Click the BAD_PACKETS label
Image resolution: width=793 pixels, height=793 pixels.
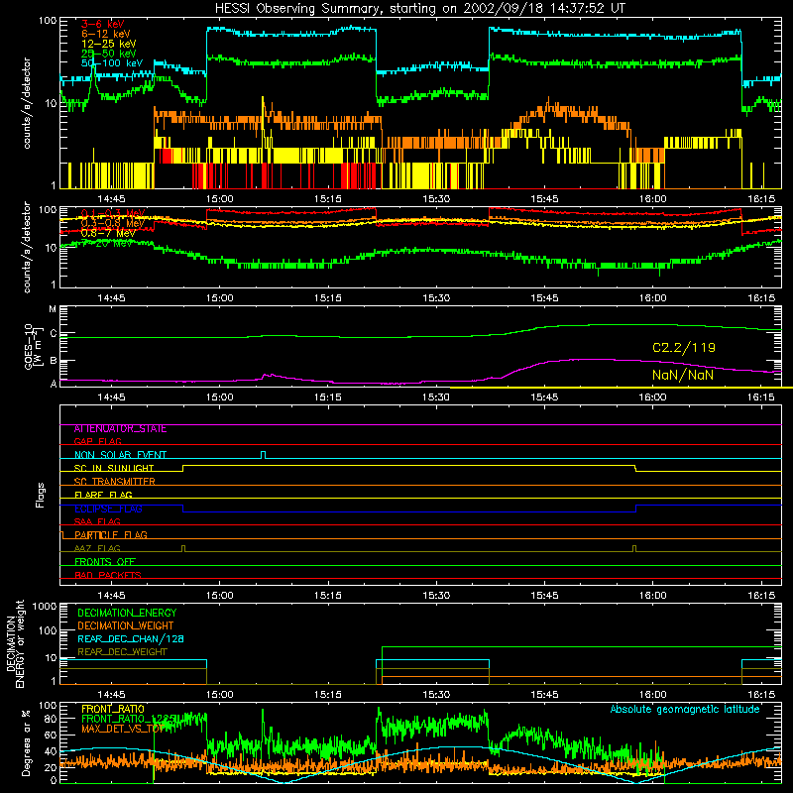click(x=108, y=576)
